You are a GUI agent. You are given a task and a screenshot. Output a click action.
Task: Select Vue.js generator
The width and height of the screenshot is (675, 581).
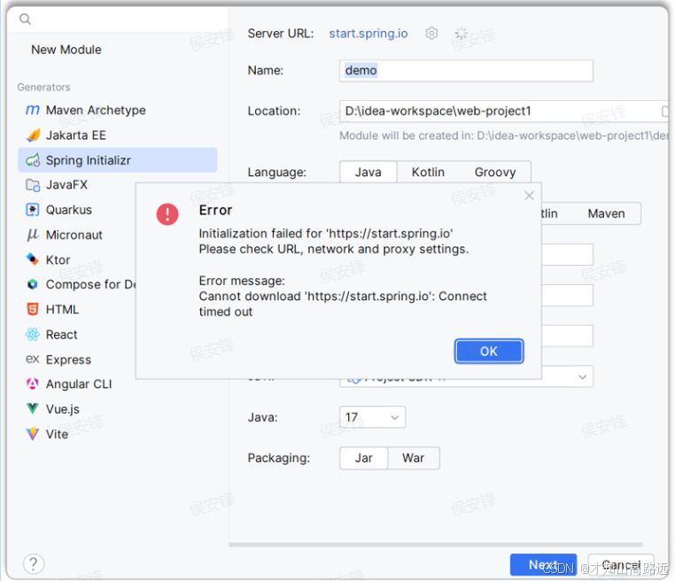pos(118,409)
